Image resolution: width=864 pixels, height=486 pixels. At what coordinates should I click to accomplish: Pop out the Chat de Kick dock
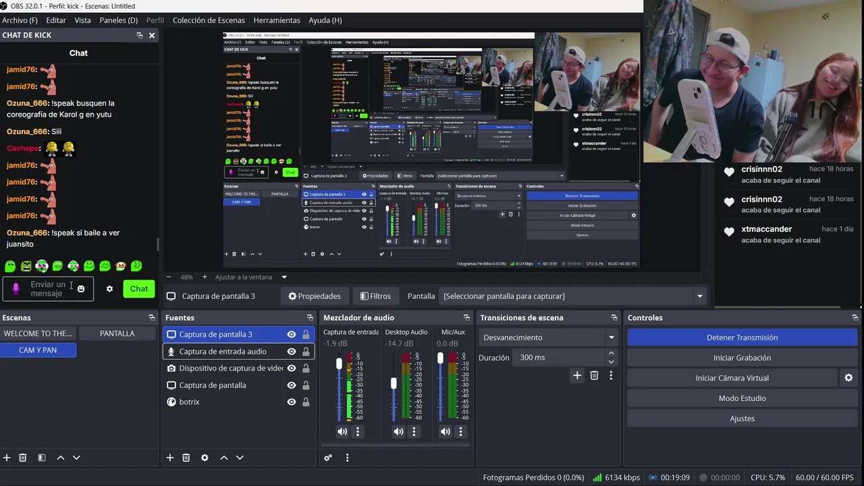140,35
